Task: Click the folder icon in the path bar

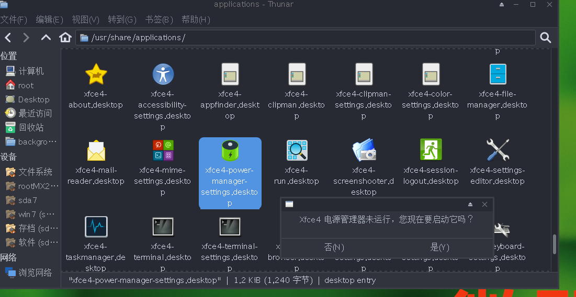Action: point(84,38)
